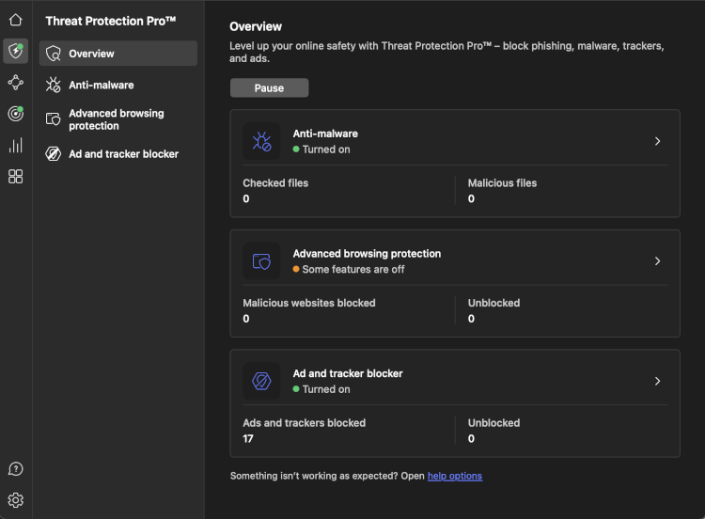Image resolution: width=705 pixels, height=519 pixels.
Task: Open the Meshnet icon in sidebar
Action: click(16, 83)
